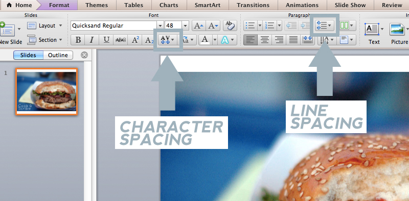
Task: Increase the indent level
Action: [x=305, y=26]
